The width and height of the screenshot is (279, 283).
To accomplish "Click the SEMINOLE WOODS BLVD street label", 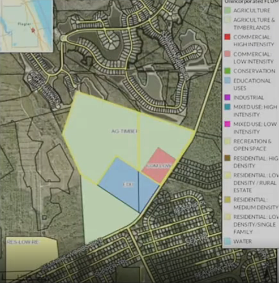I will point(72,254).
